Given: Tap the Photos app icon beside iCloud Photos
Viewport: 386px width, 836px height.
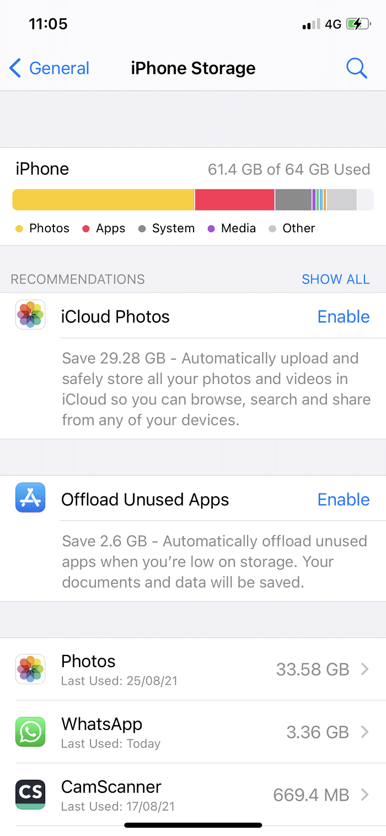Looking at the screenshot, I should click(30, 316).
